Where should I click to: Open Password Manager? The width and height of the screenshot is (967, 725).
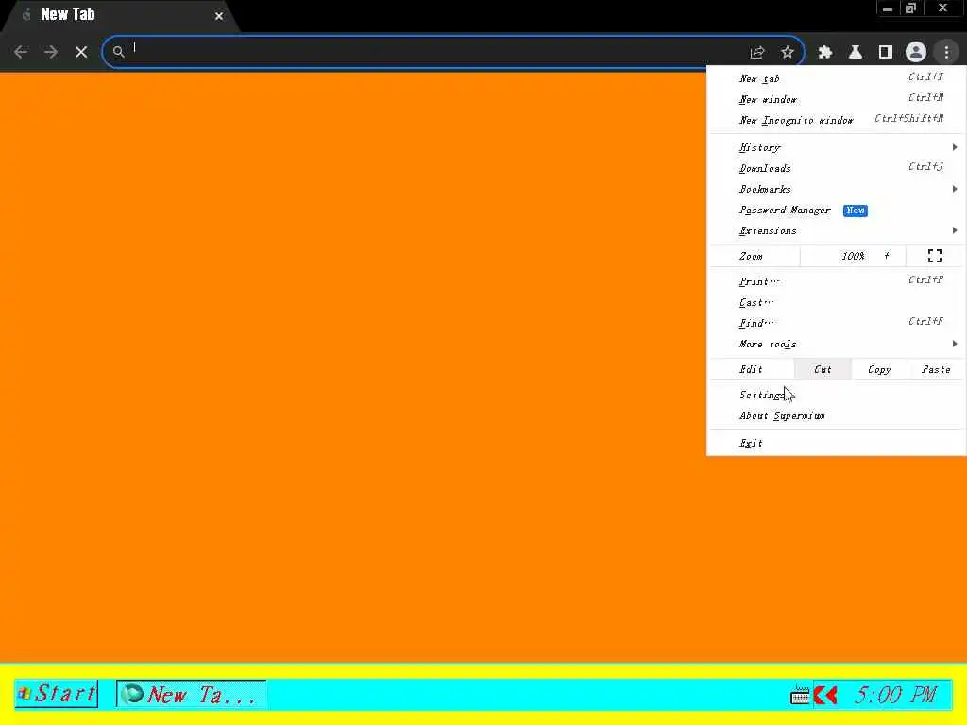coord(837,211)
